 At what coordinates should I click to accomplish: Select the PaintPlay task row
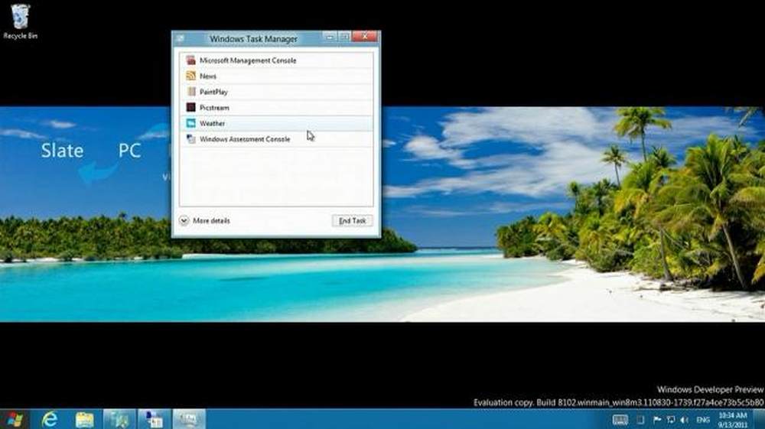276,92
